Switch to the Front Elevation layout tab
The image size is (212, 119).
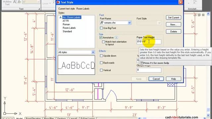pos(33,118)
